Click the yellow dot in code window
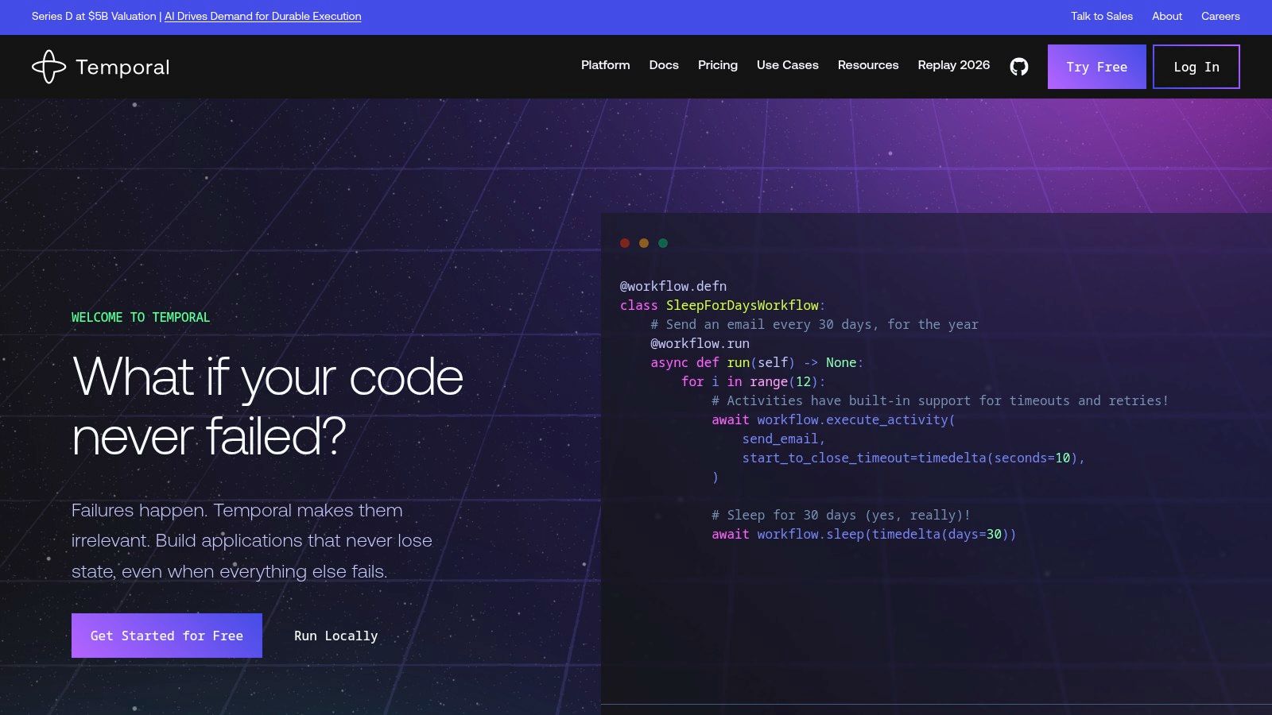Viewport: 1272px width, 715px height. pos(644,243)
